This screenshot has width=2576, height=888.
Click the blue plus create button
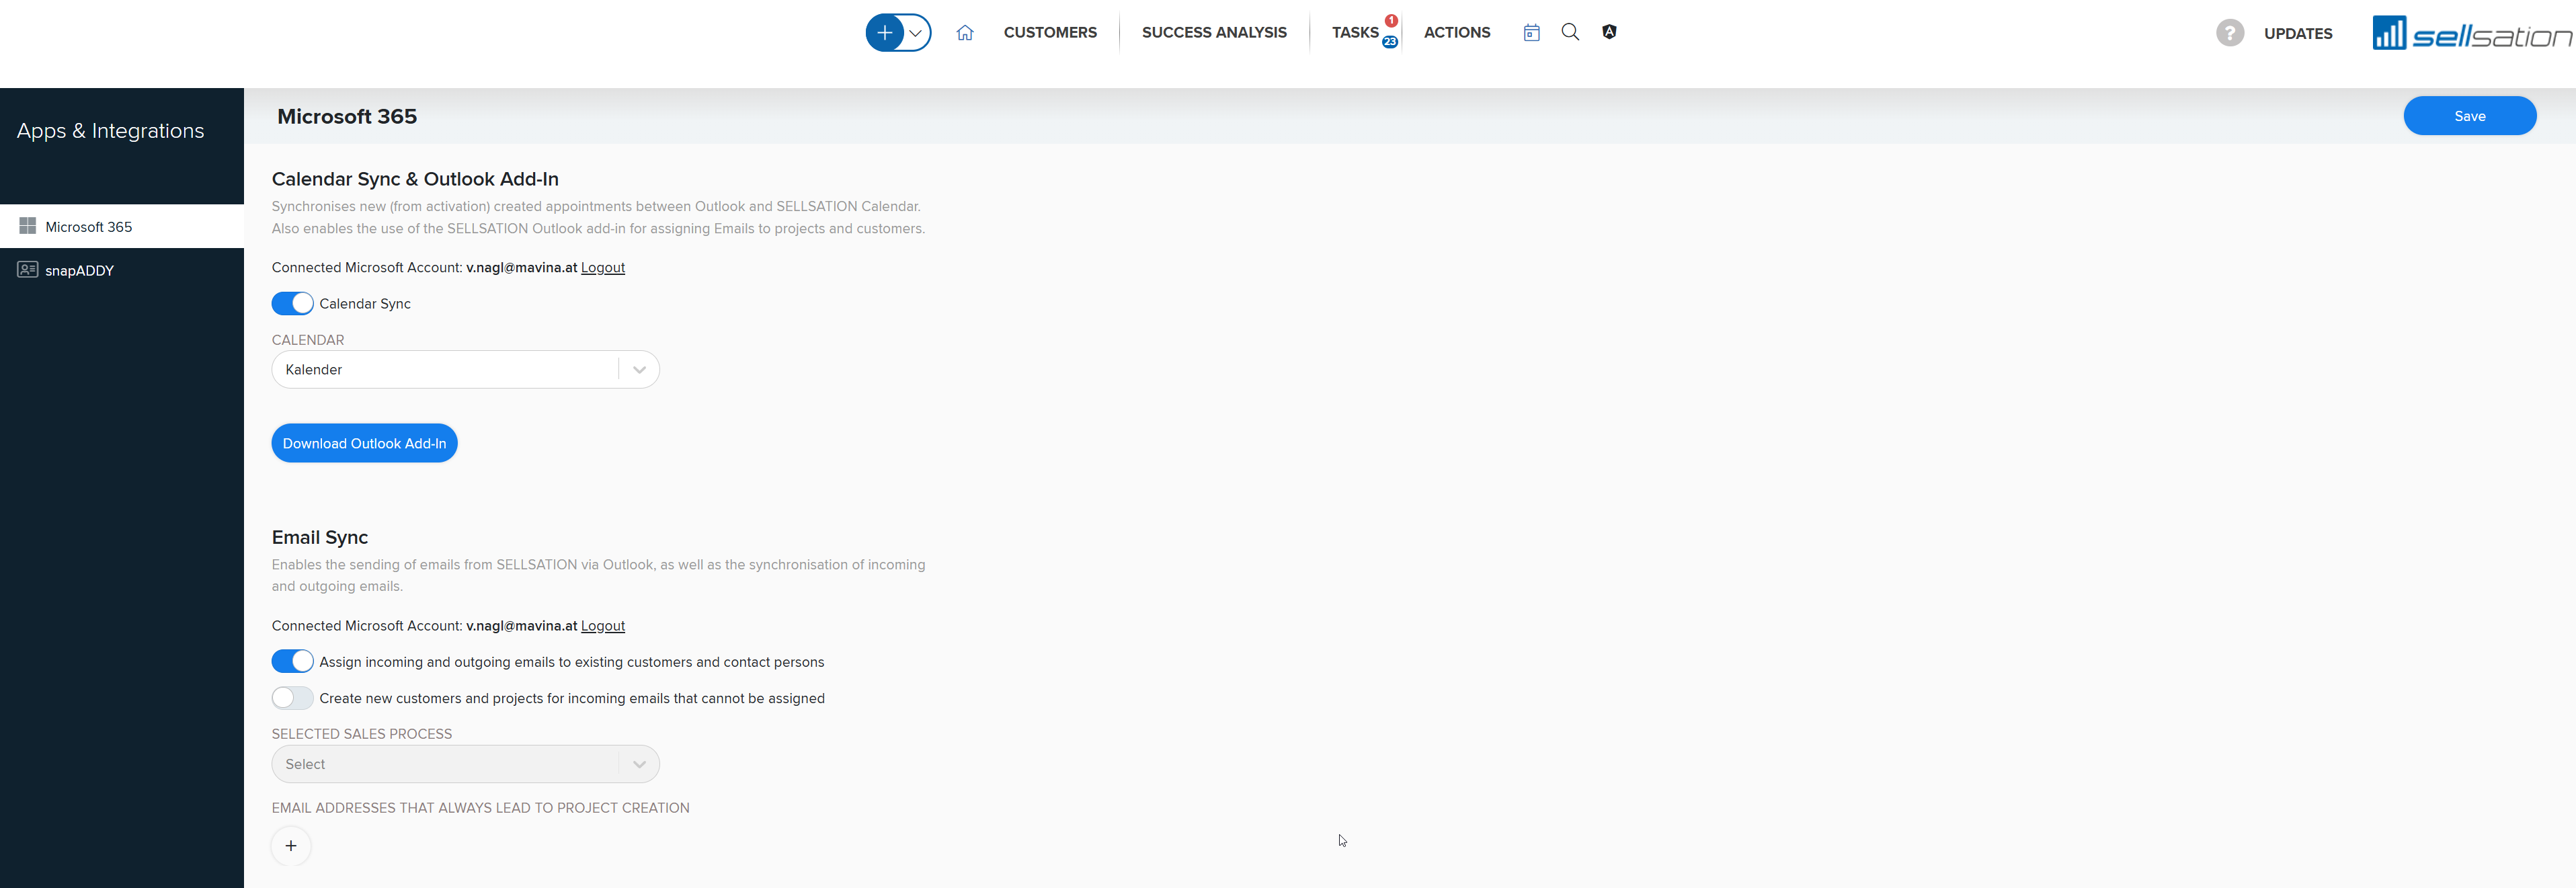[x=884, y=33]
